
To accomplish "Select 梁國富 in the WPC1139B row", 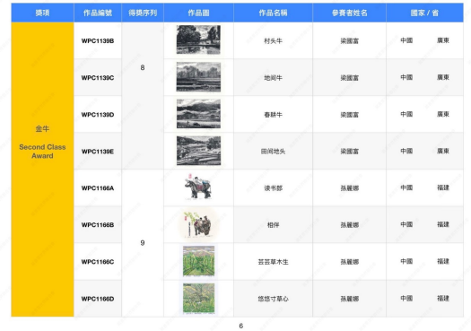I will pyautogui.click(x=349, y=41).
